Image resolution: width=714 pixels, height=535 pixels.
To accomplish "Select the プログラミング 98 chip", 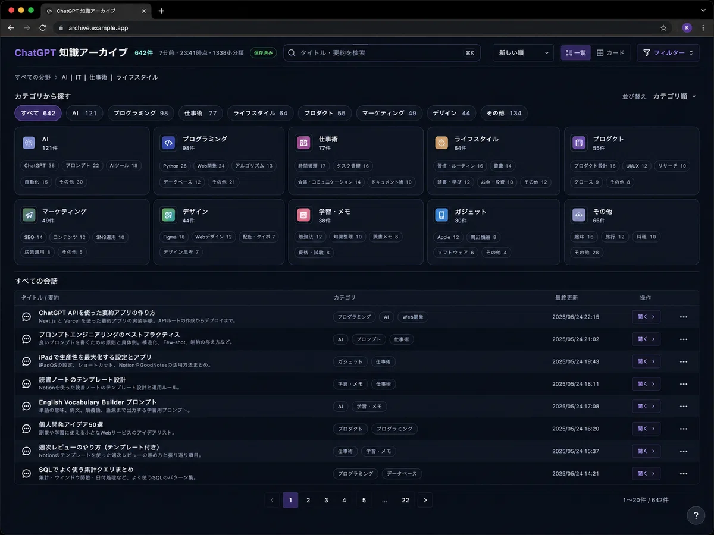I will pos(141,113).
